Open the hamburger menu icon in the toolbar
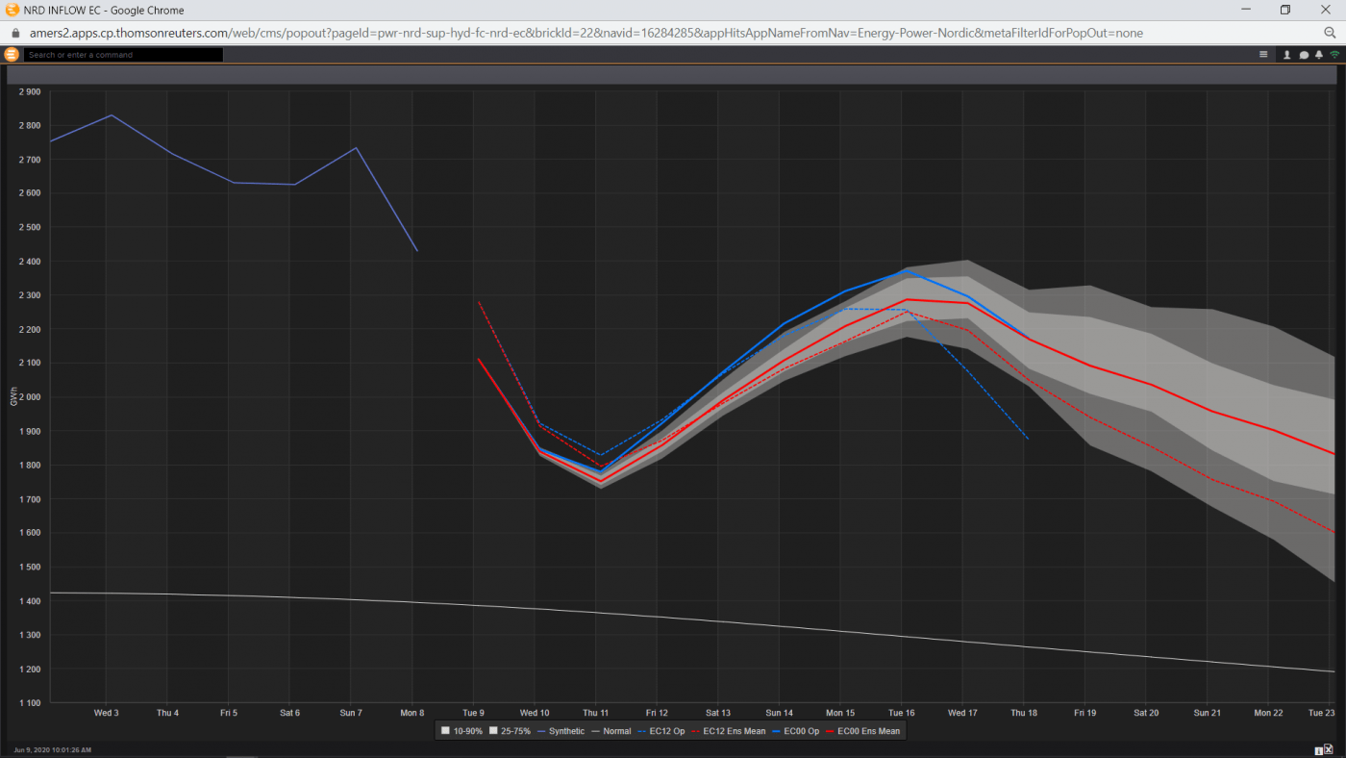1346x758 pixels. (1263, 55)
